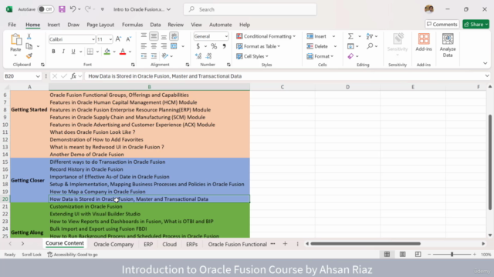Apply italic formatting
Viewport: 494px width, 277px height.
[x=63, y=52]
